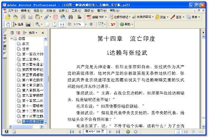Open the 注释 menu
209x138 pixels.
(64, 10)
